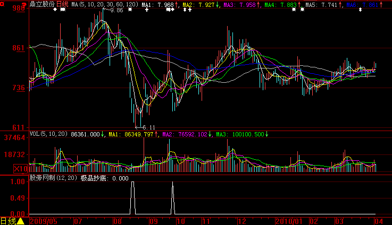Click the 极品抄底: 0.000 indicator value
Viewport: 392px width, 225px height.
pyautogui.click(x=104, y=178)
